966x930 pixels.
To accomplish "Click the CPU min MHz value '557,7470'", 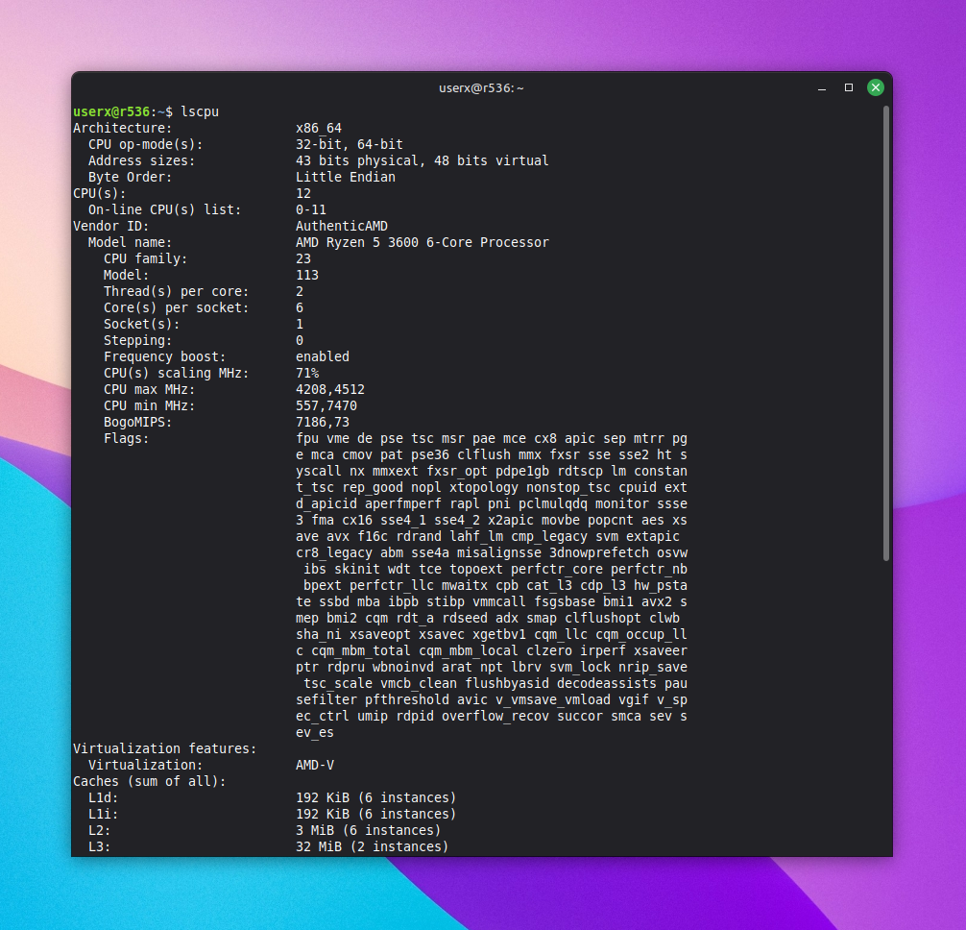I will 326,405.
